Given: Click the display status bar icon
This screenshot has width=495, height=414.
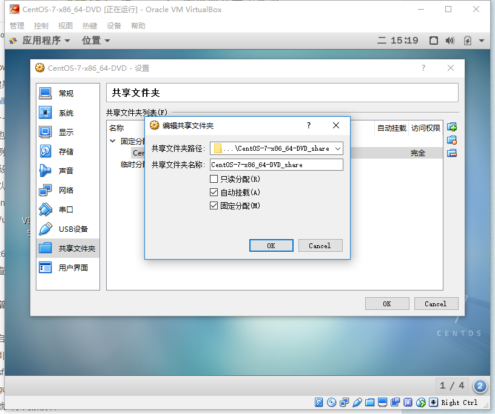Looking at the screenshot, I should pos(382,402).
